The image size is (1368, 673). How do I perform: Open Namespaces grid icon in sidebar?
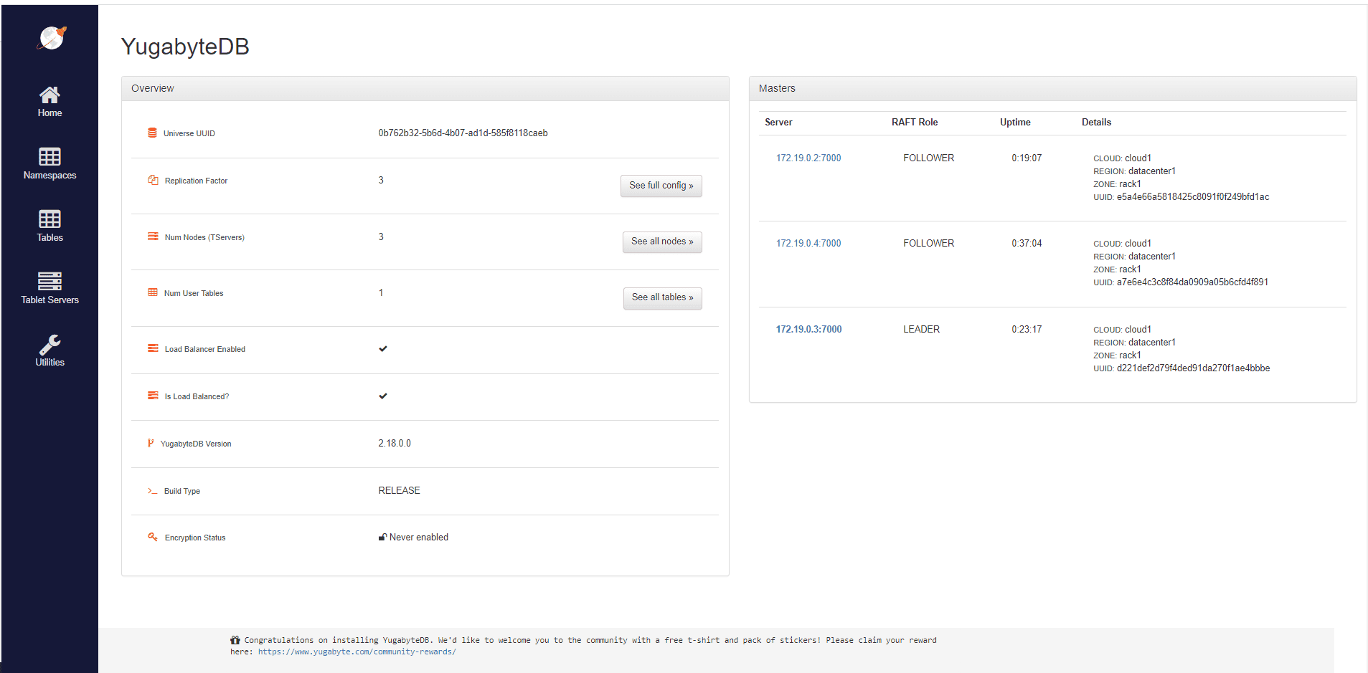point(49,156)
